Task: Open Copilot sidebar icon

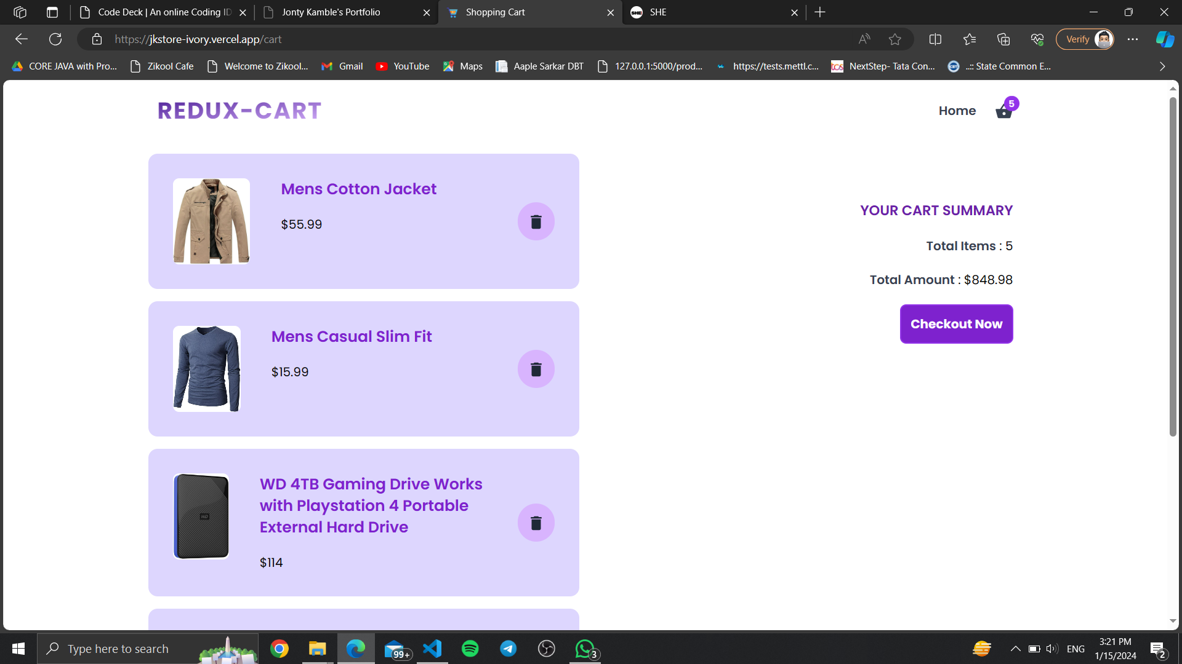Action: tap(1164, 39)
